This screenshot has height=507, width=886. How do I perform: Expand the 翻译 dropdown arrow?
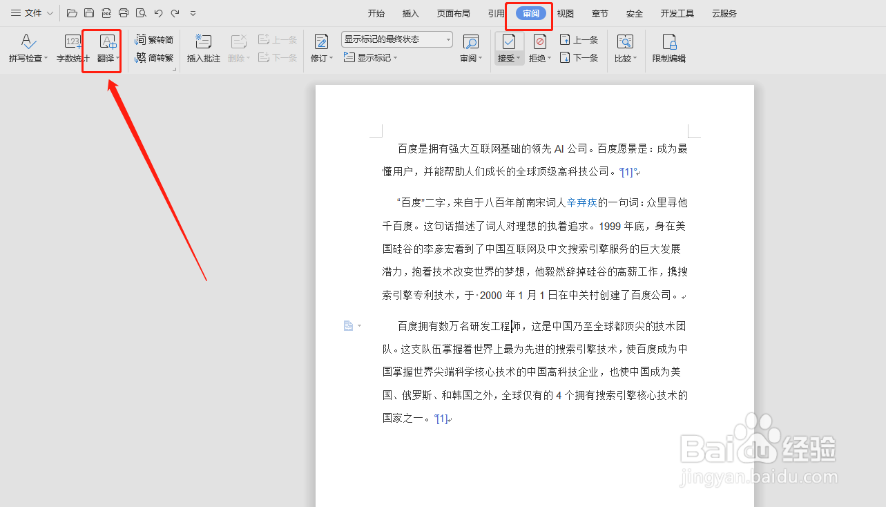point(118,59)
